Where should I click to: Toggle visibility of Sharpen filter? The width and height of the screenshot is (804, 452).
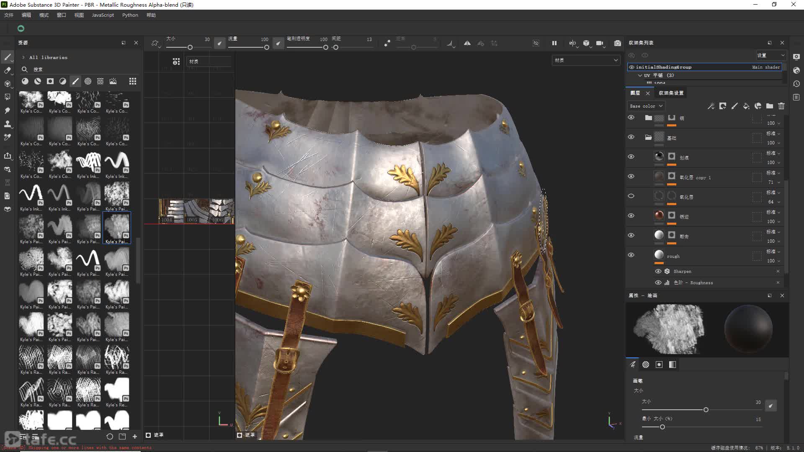coord(658,271)
